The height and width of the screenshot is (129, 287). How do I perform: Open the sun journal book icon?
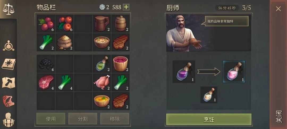pos(9,64)
